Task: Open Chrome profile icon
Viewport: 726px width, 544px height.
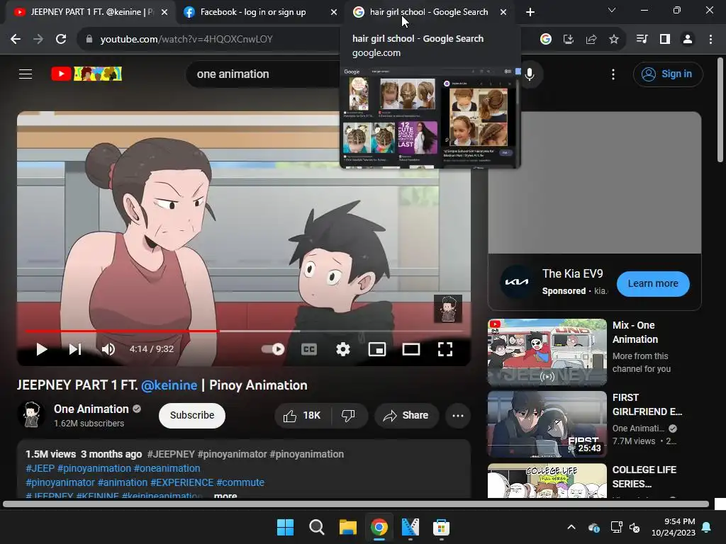Action: coord(688,40)
